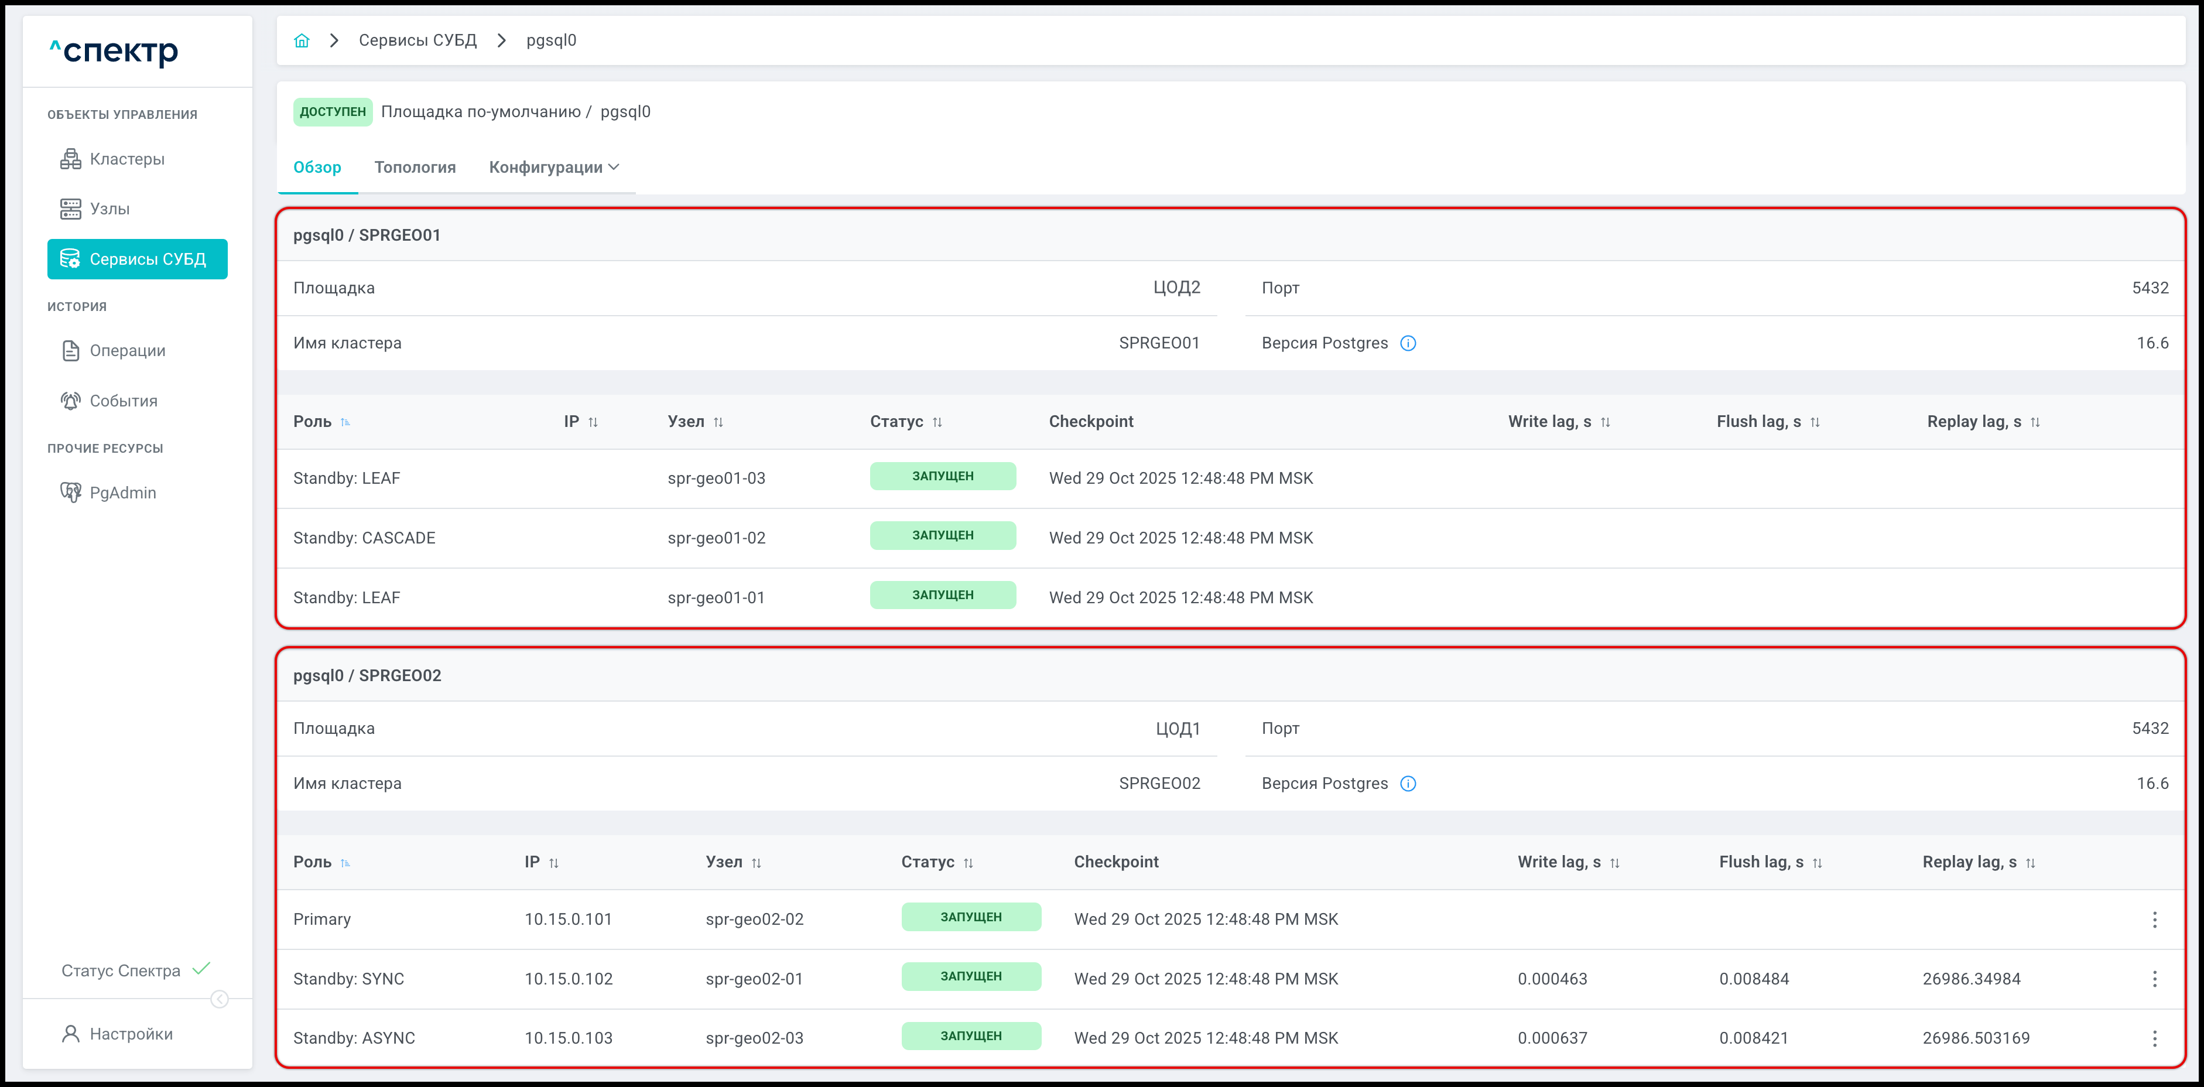Select the Обзор tab
Screen dimensions: 2204x1087
(x=317, y=168)
